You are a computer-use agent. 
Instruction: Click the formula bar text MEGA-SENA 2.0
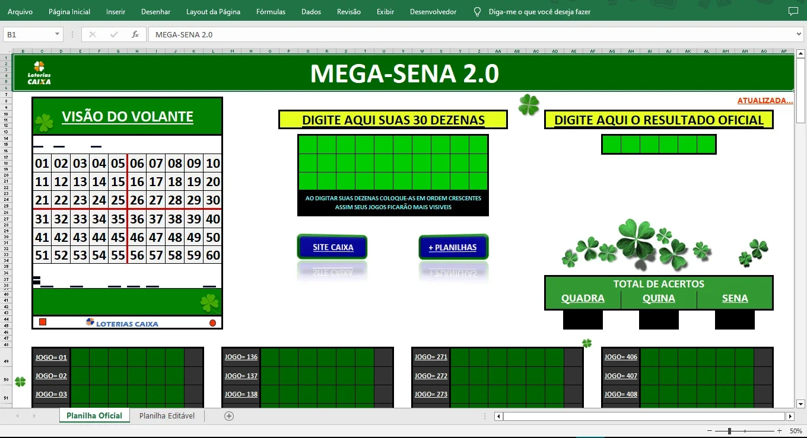(184, 34)
